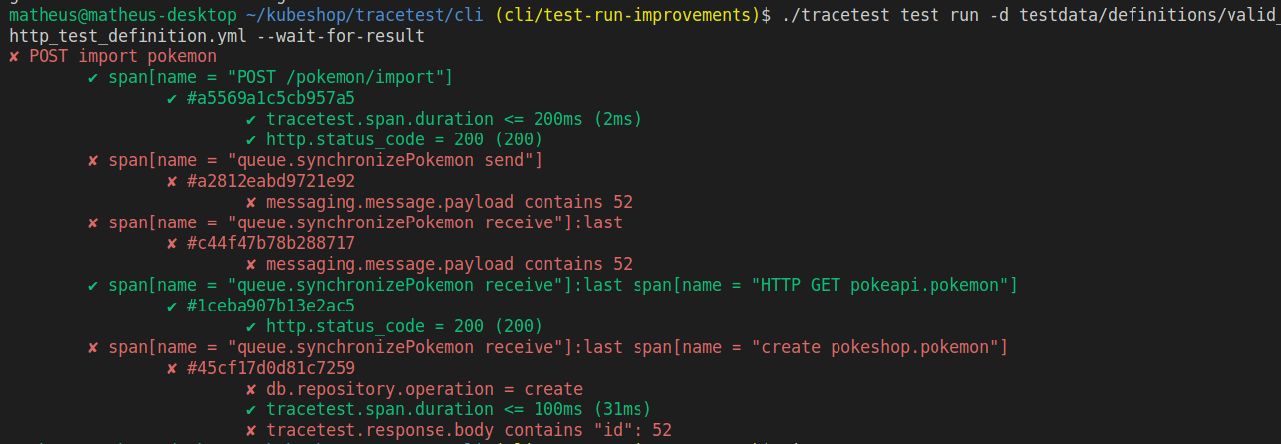Click tracetest.span.duration <= 200ms (2ms) assertion
Viewport: 1281px width, 444px height.
click(454, 119)
